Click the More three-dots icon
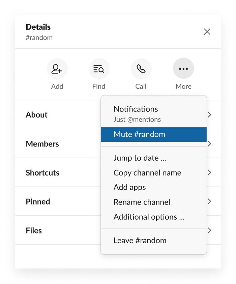236x284 pixels. coord(183,69)
